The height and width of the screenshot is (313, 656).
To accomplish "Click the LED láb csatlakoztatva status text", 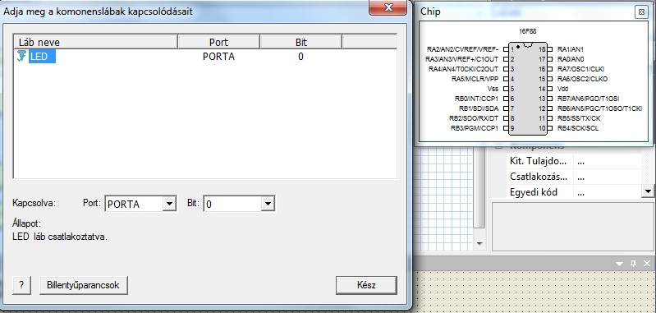I will pyautogui.click(x=60, y=237).
